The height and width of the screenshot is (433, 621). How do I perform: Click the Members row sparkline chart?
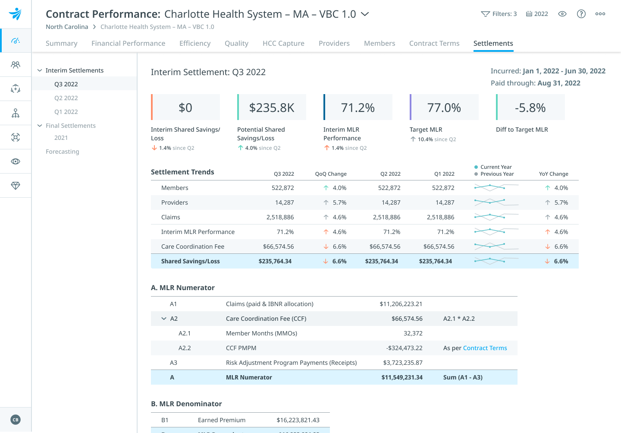496,187
